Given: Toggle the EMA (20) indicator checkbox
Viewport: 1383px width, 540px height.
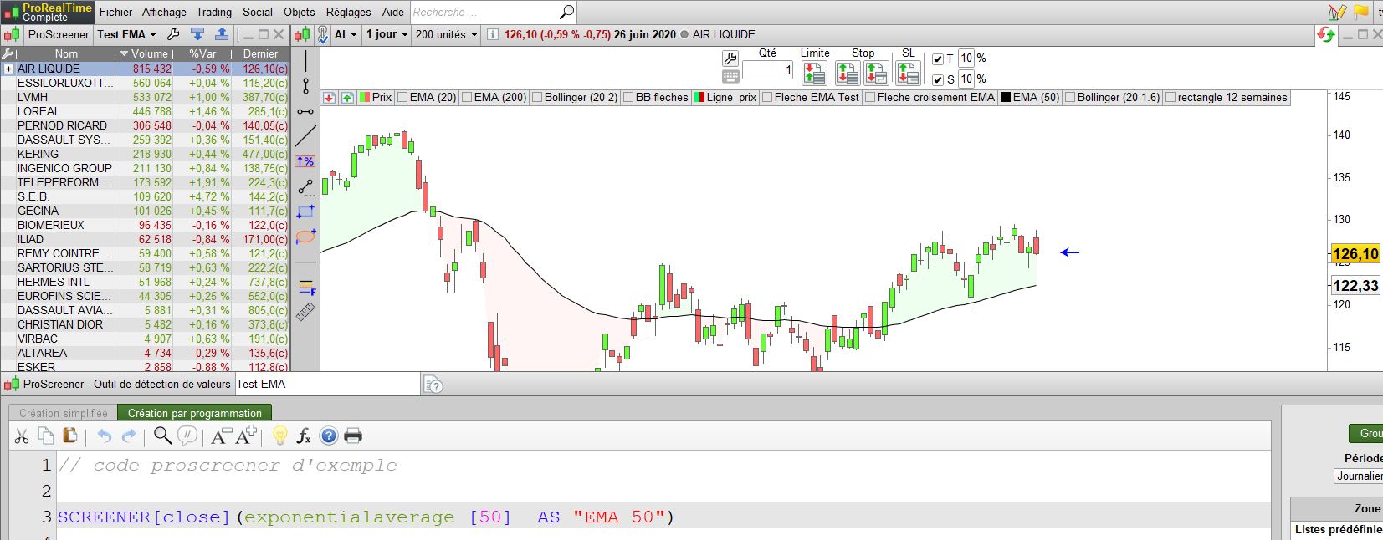Looking at the screenshot, I should tap(402, 97).
